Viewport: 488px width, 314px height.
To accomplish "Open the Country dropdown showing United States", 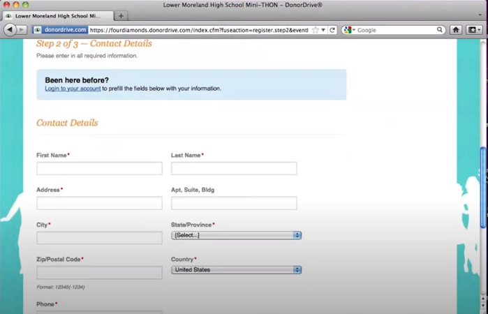I will 236,270.
